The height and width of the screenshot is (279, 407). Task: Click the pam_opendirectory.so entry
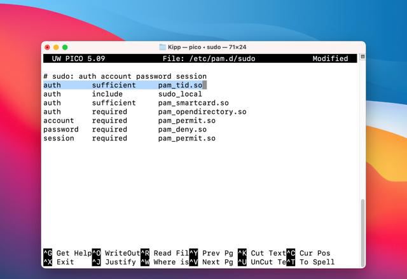click(202, 112)
